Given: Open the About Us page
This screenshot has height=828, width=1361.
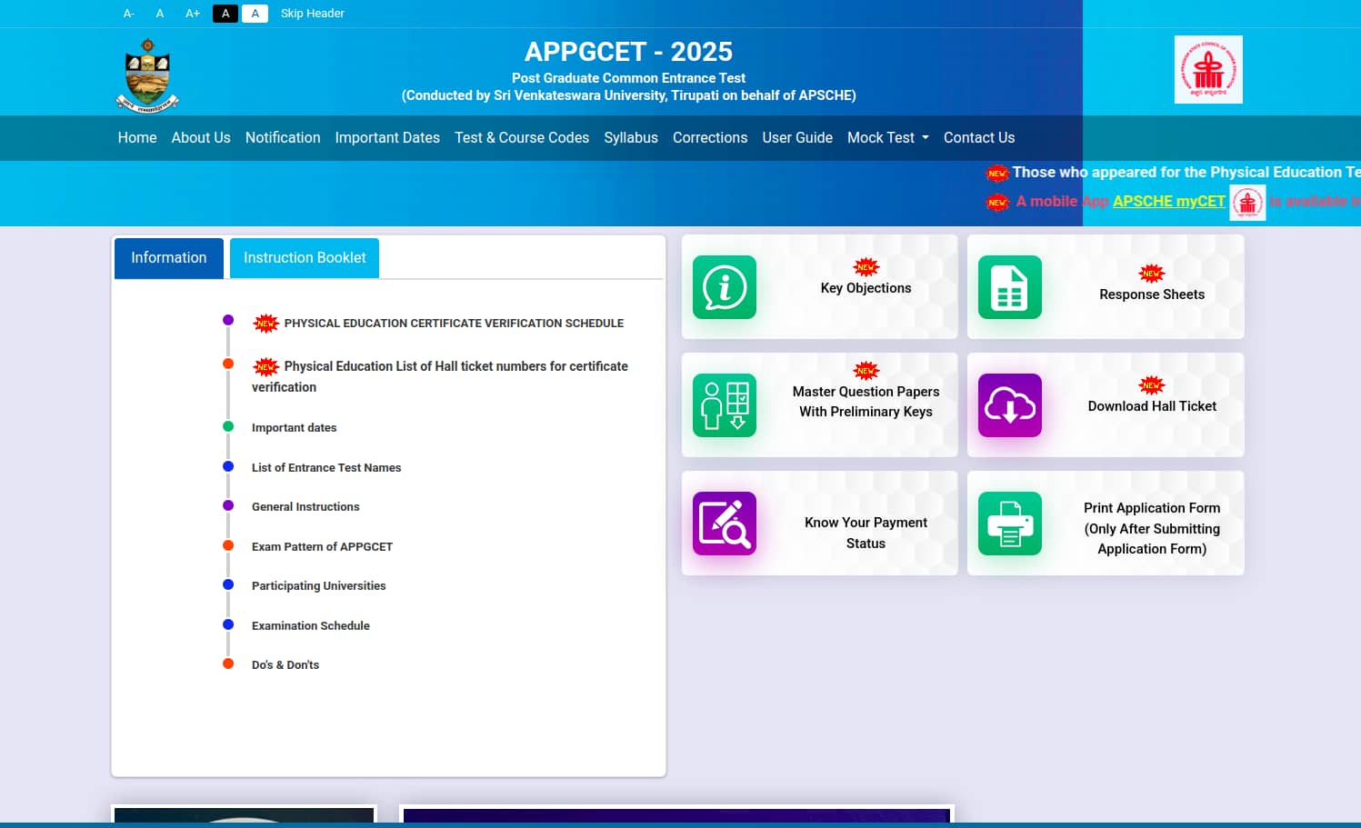Looking at the screenshot, I should (201, 138).
